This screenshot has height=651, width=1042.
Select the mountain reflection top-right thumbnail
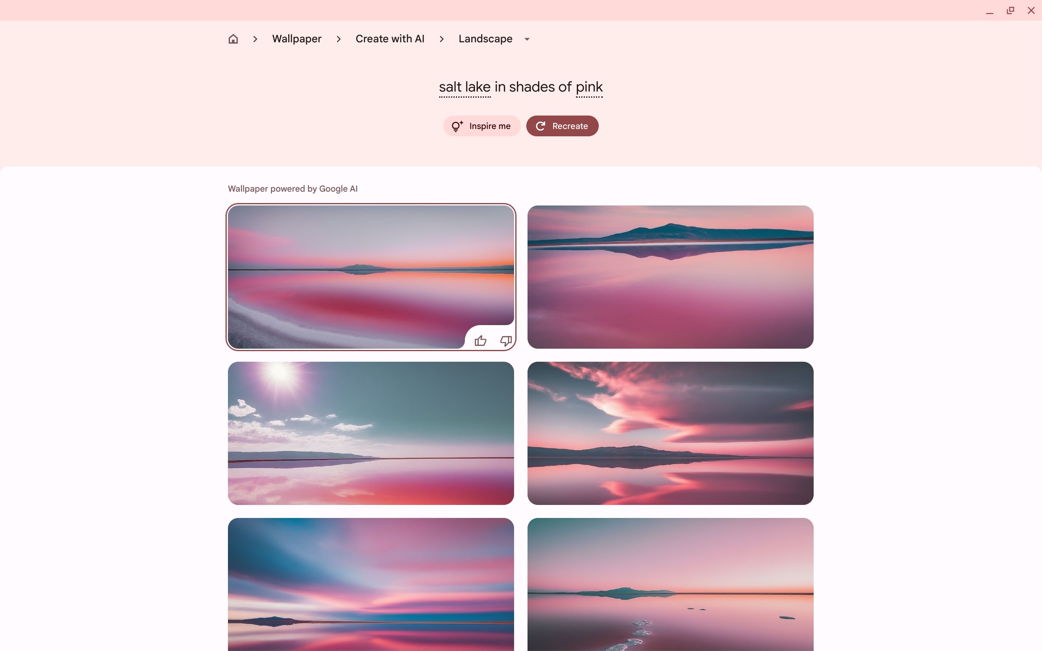[x=671, y=277]
